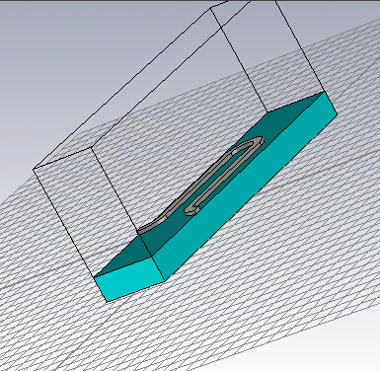Select the hooked end of the metal trace

click(191, 210)
